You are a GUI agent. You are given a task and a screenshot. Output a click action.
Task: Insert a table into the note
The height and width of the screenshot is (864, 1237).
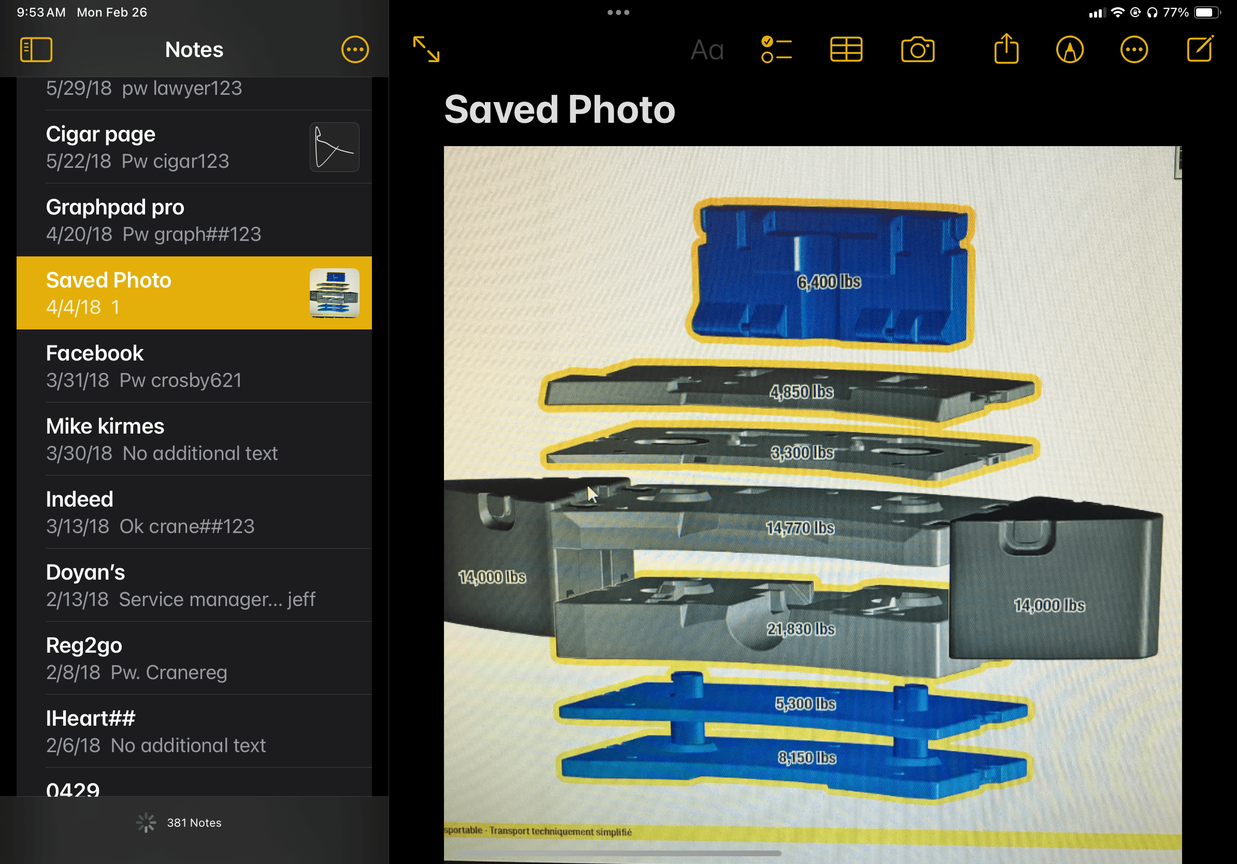pyautogui.click(x=846, y=50)
